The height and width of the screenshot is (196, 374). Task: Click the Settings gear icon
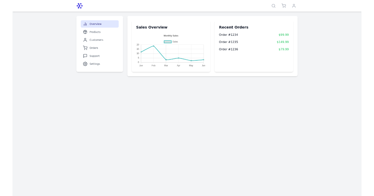pos(85,64)
